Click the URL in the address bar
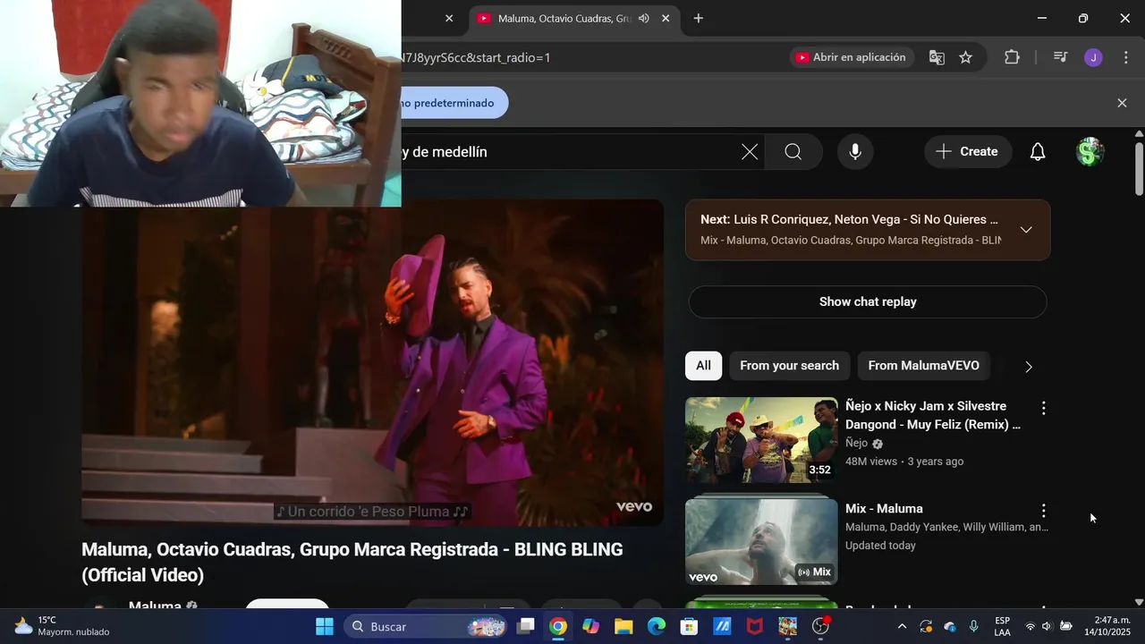Viewport: 1145px width, 644px height. click(x=476, y=57)
